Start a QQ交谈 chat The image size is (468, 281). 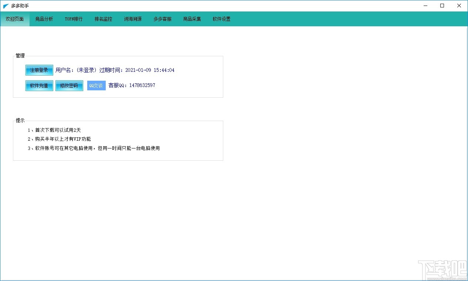coord(96,86)
